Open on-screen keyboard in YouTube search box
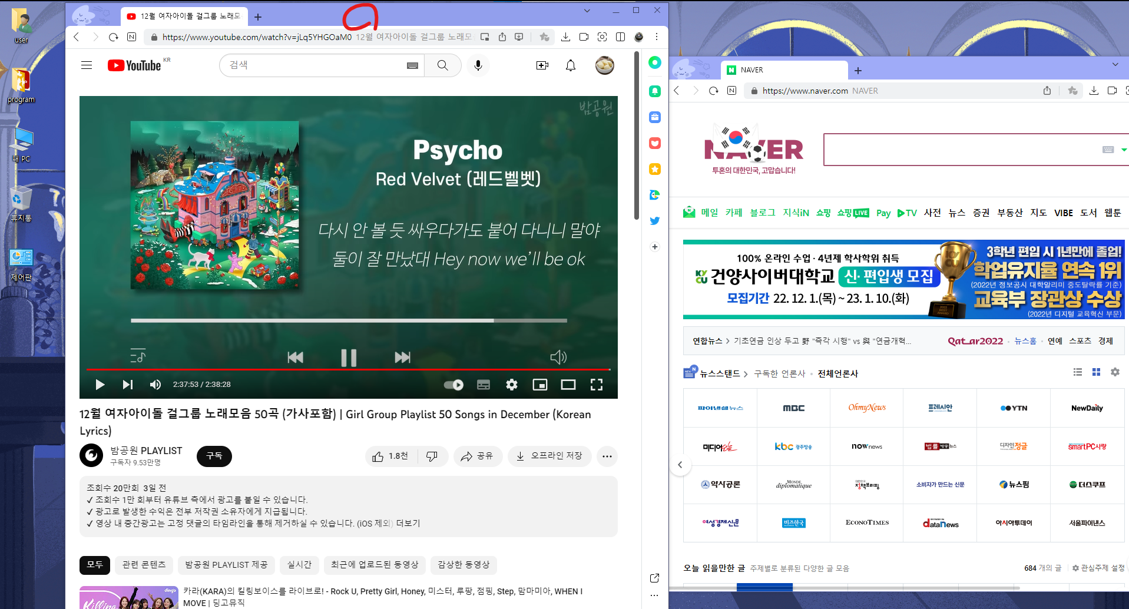Screen dimensions: 1129x609 412,65
